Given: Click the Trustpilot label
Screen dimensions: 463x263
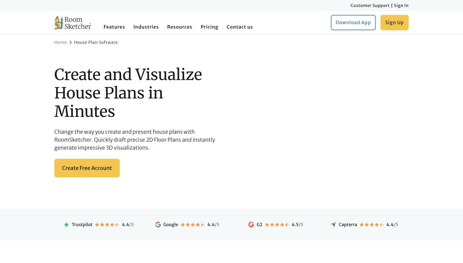Looking at the screenshot, I should point(82,225).
